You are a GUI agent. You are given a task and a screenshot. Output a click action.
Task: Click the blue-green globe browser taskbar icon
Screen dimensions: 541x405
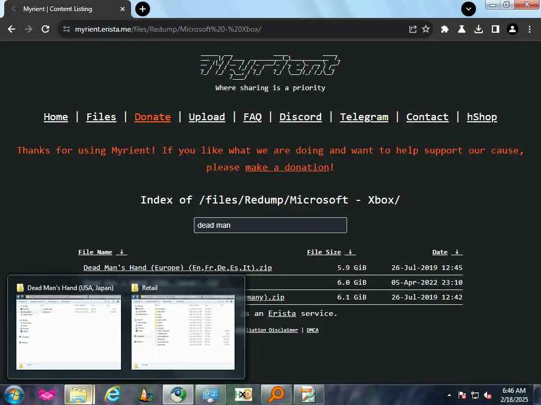(x=178, y=394)
